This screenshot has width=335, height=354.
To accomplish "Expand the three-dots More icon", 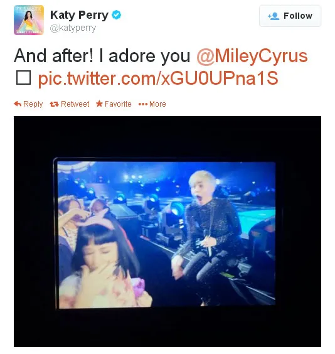I will pyautogui.click(x=143, y=104).
